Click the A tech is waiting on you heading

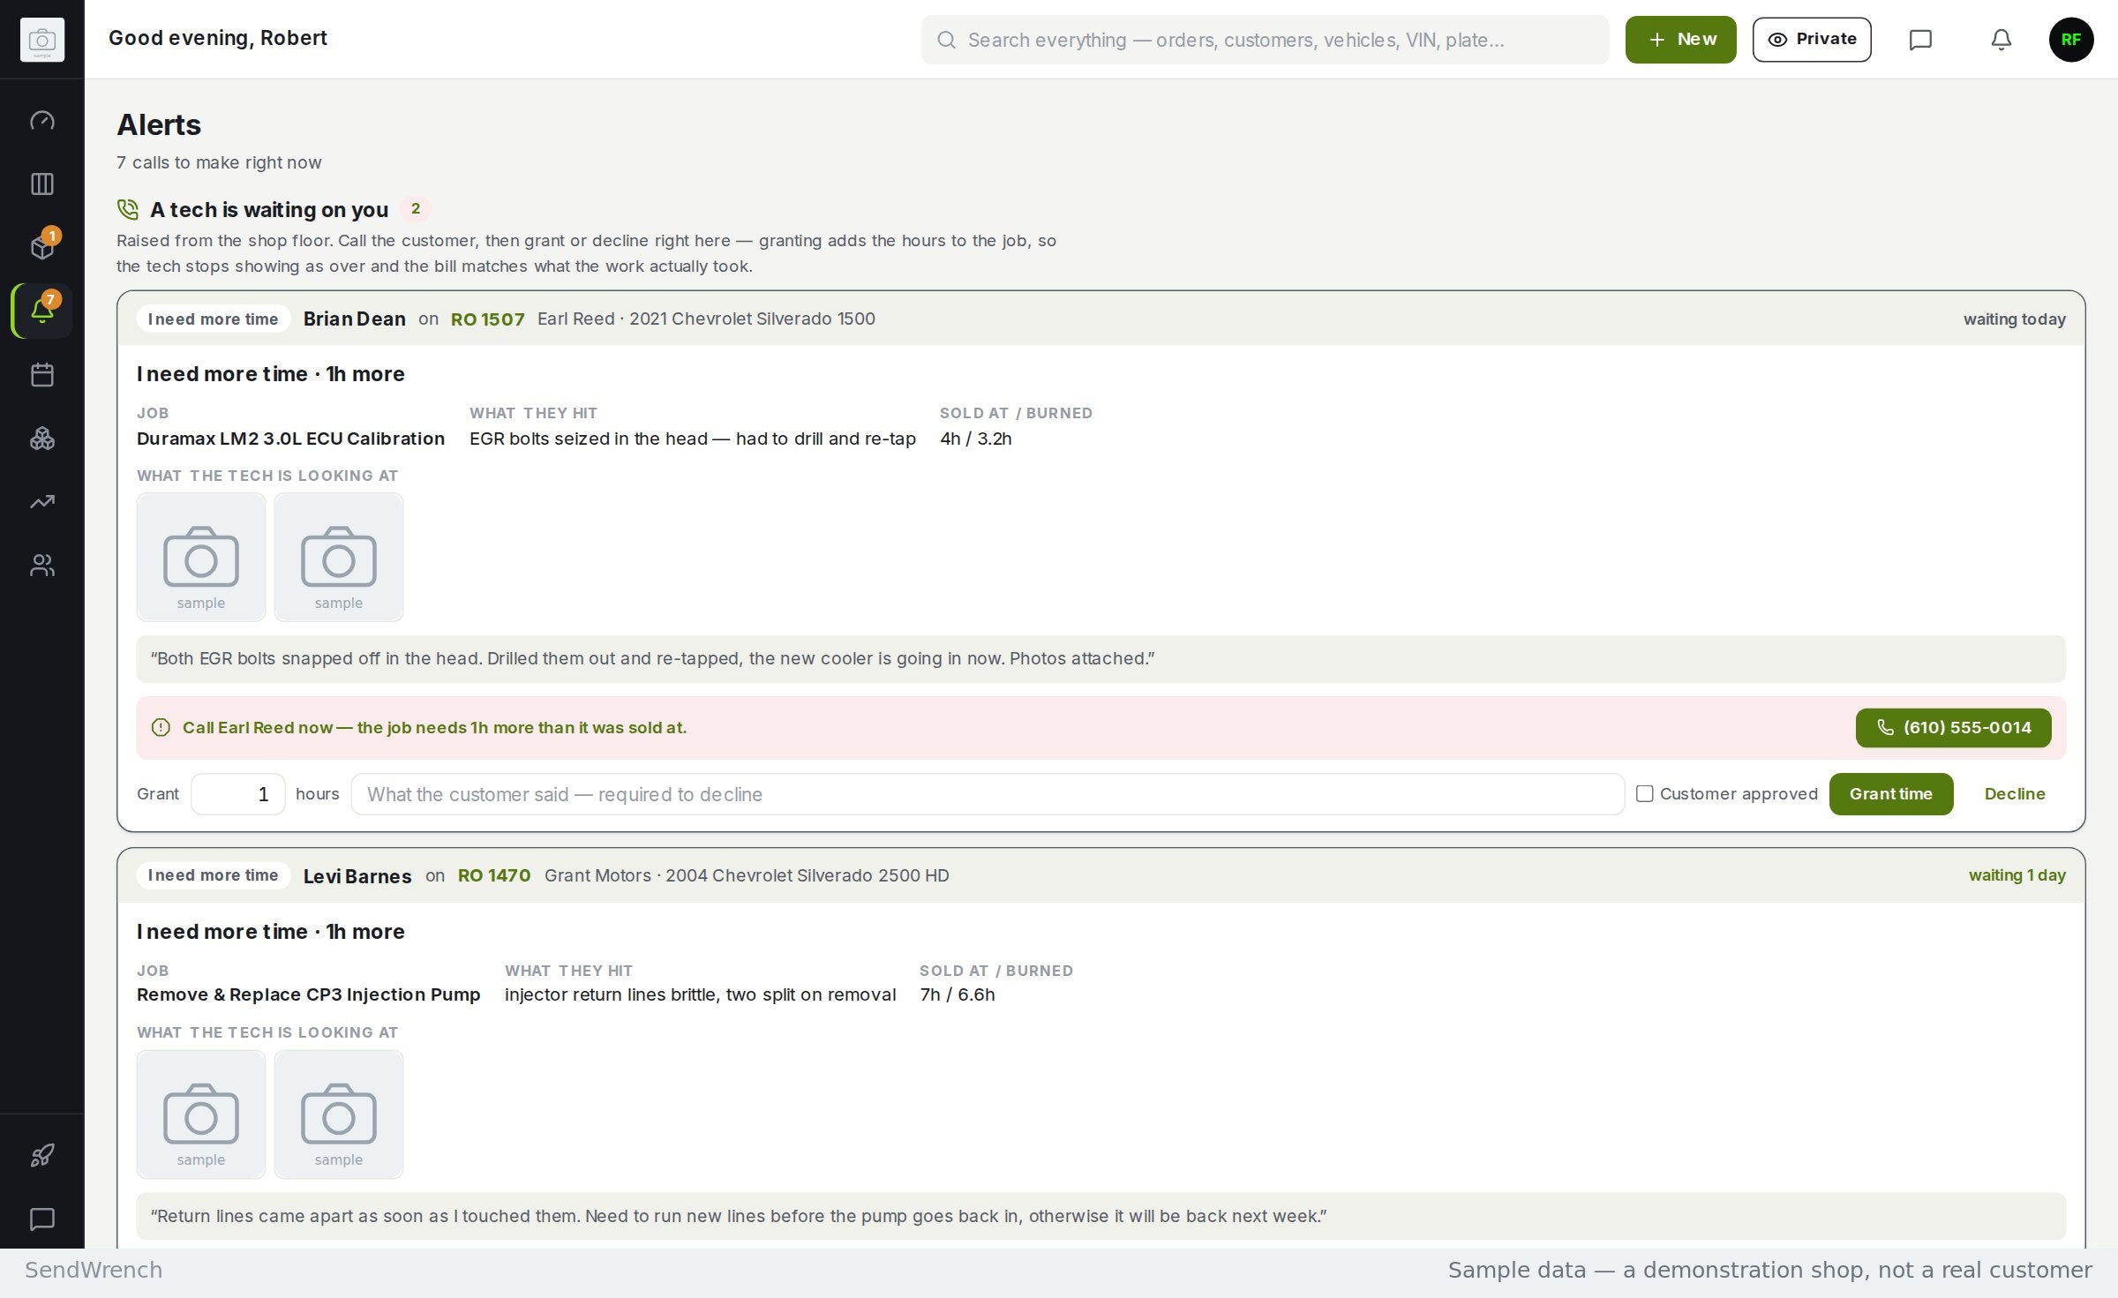point(269,210)
